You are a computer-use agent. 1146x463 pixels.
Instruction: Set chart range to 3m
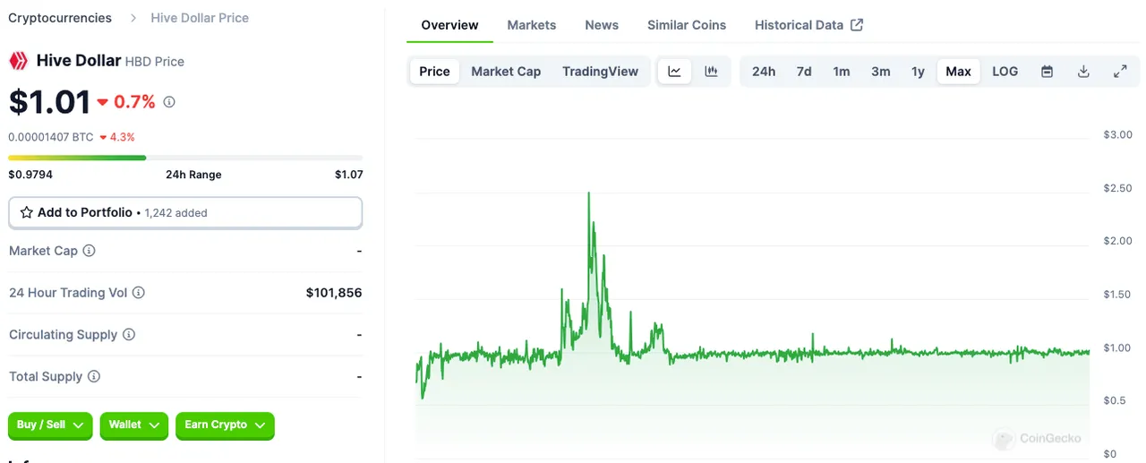click(x=881, y=72)
